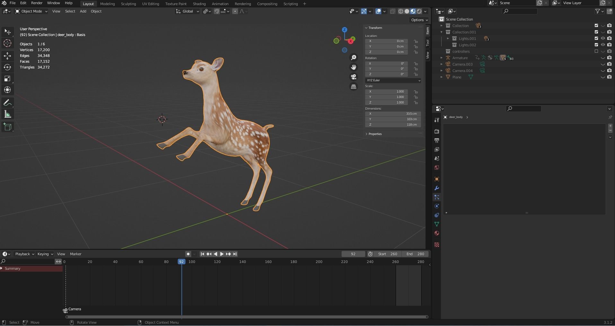Open Object Data mesh properties tab
The height and width of the screenshot is (326, 615).
coord(436,224)
